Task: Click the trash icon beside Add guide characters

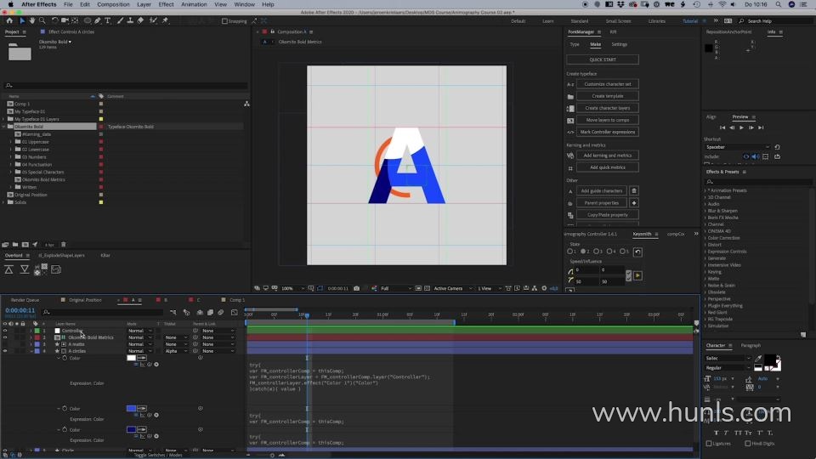Action: coord(633,191)
